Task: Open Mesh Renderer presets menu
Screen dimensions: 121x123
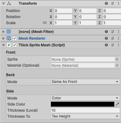Action: (x=112, y=38)
